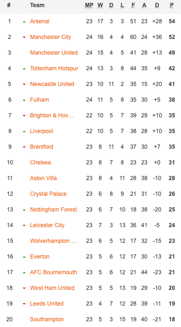Click green up arrow beside Nottingham Forest
The height and width of the screenshot is (327, 181).
(24, 210)
